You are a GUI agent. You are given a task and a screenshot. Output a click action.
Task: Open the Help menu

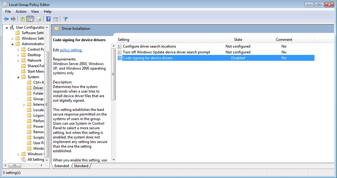click(x=47, y=11)
